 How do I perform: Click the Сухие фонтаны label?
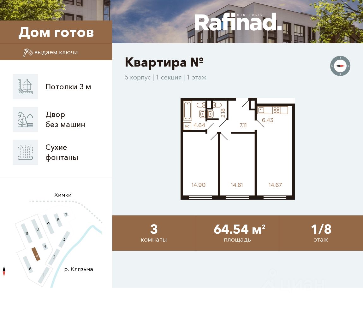point(62,152)
